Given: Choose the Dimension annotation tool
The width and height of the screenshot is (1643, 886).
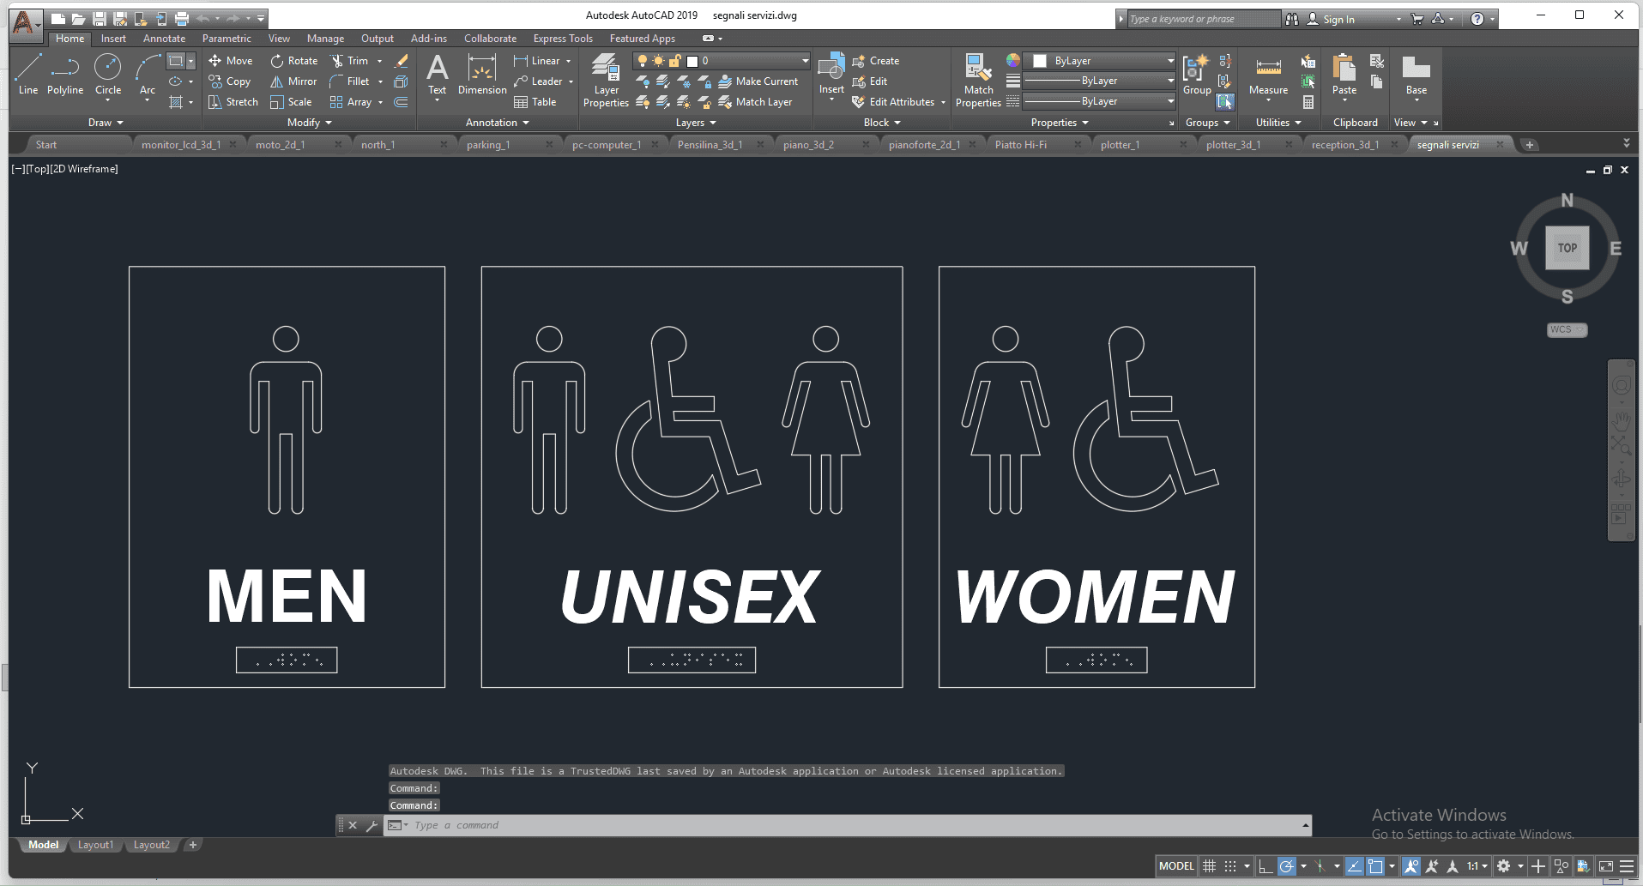Looking at the screenshot, I should (x=482, y=75).
